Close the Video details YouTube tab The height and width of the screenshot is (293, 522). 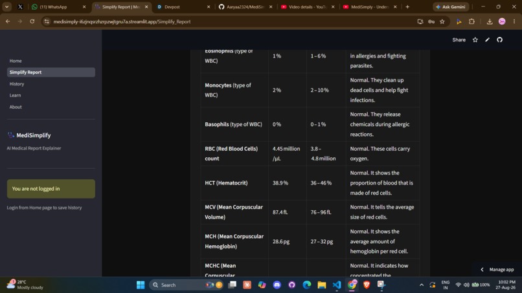pos(333,6)
